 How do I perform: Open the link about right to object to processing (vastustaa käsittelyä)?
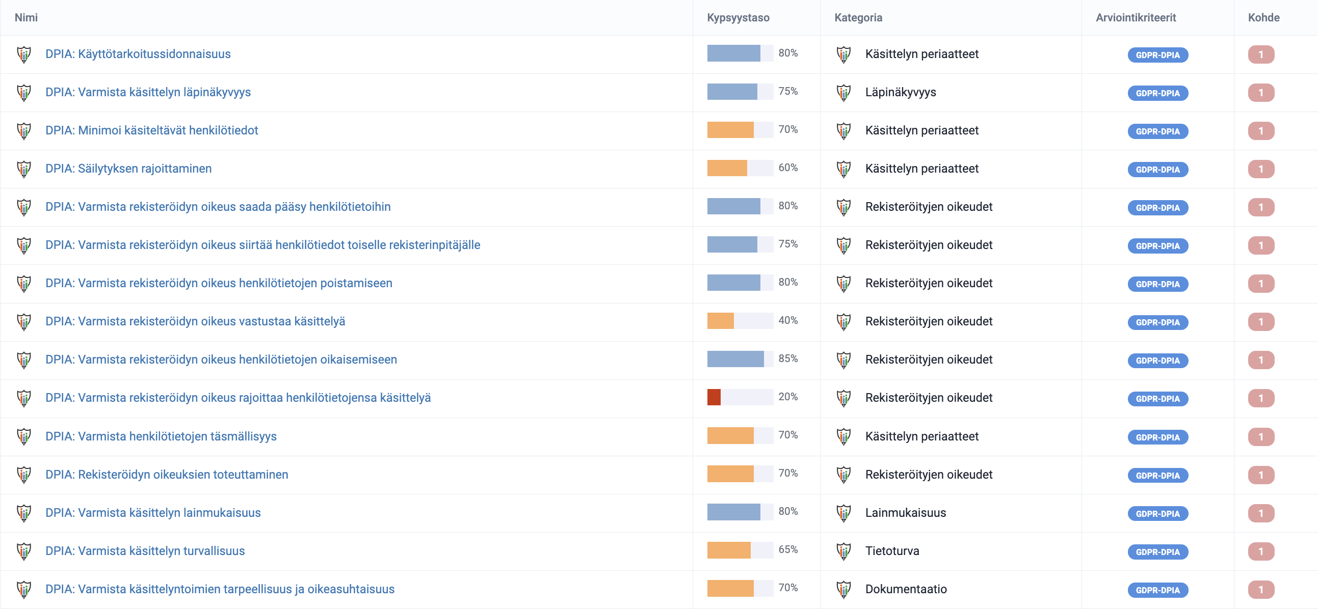click(x=195, y=322)
